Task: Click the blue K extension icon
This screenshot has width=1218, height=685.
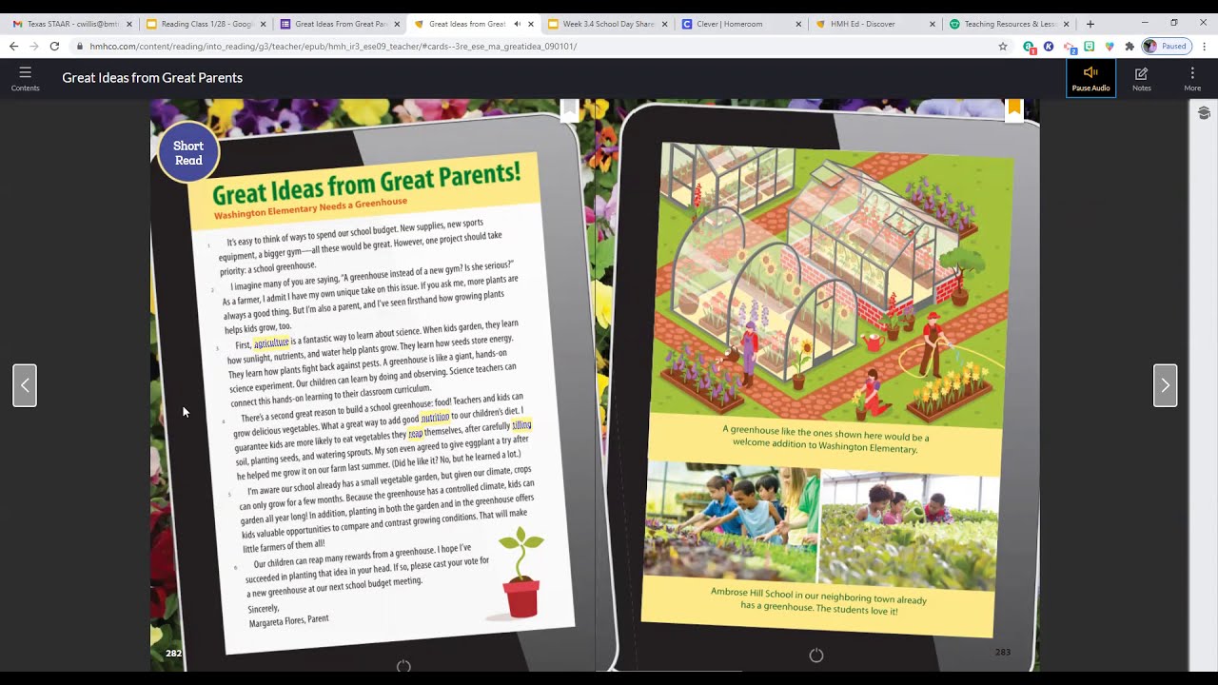Action: pos(1049,46)
